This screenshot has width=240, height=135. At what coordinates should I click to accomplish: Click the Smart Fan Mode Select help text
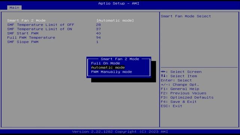186,16
